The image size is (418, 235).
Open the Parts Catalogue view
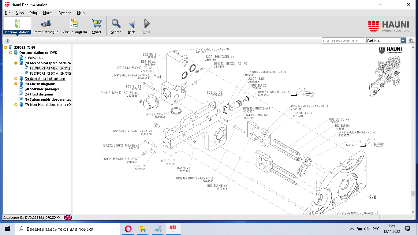tap(46, 26)
